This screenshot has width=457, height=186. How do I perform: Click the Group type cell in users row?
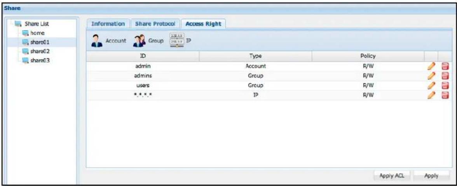coord(256,85)
